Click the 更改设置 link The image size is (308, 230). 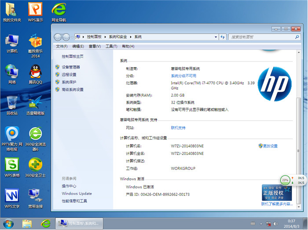click(x=270, y=146)
